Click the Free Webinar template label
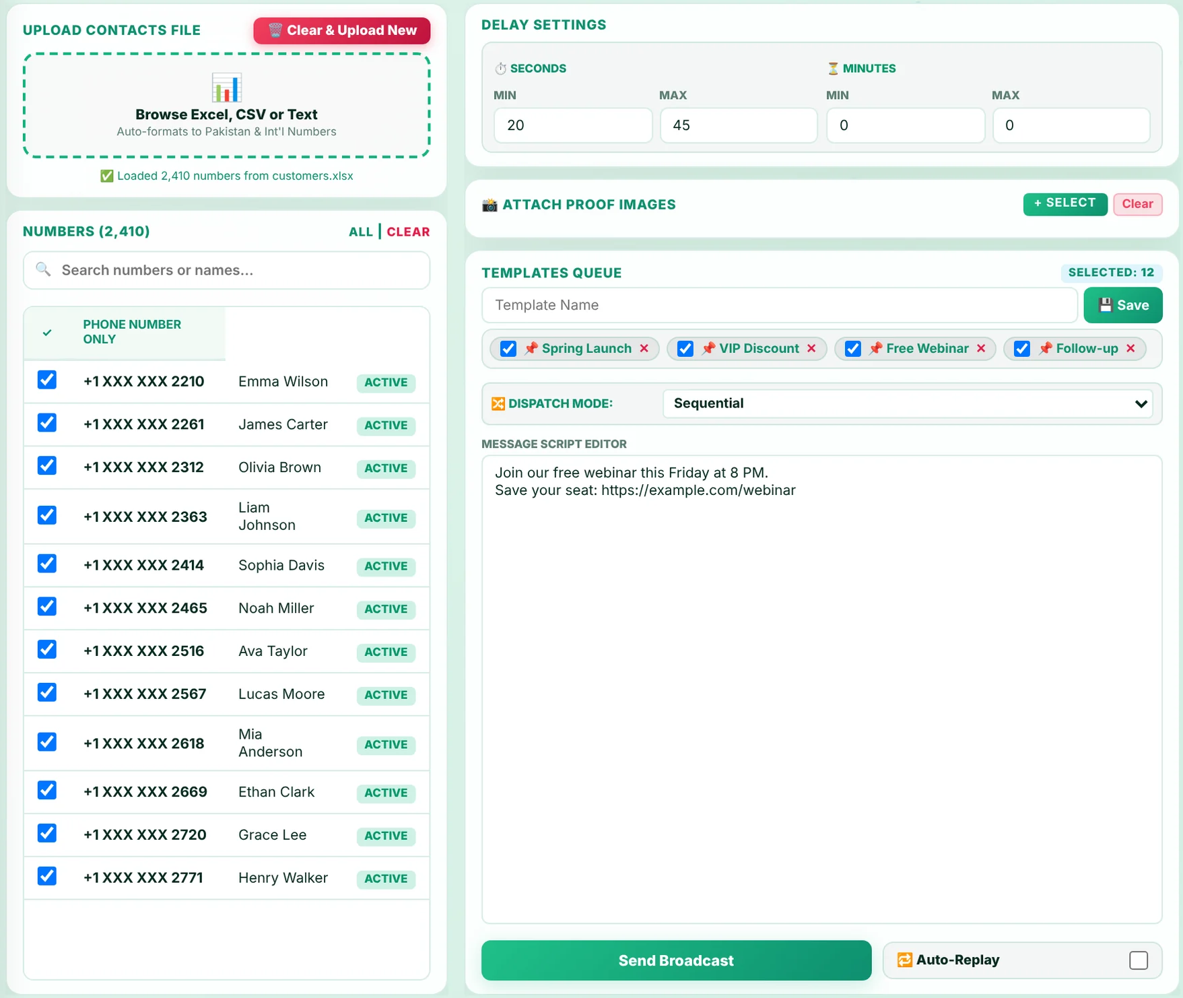The height and width of the screenshot is (998, 1183). (927, 348)
